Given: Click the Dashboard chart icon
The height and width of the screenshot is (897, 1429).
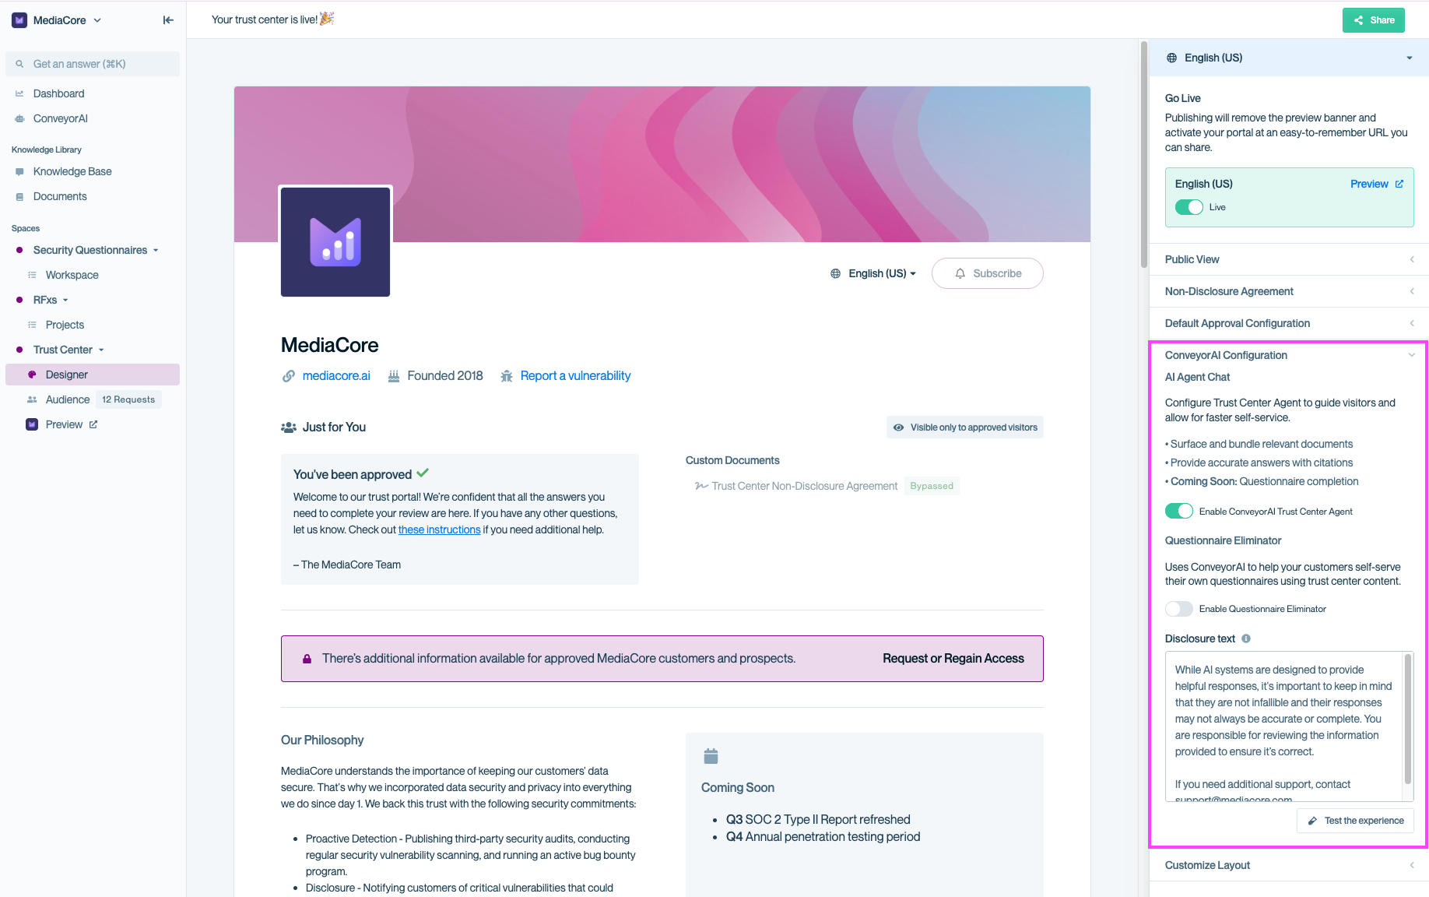Looking at the screenshot, I should pyautogui.click(x=19, y=93).
